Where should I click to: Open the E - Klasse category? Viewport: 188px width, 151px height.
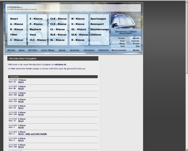[36, 19]
